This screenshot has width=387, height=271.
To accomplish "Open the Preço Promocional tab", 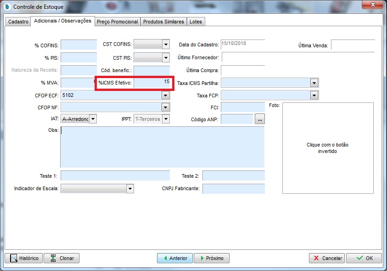I will [x=118, y=22].
